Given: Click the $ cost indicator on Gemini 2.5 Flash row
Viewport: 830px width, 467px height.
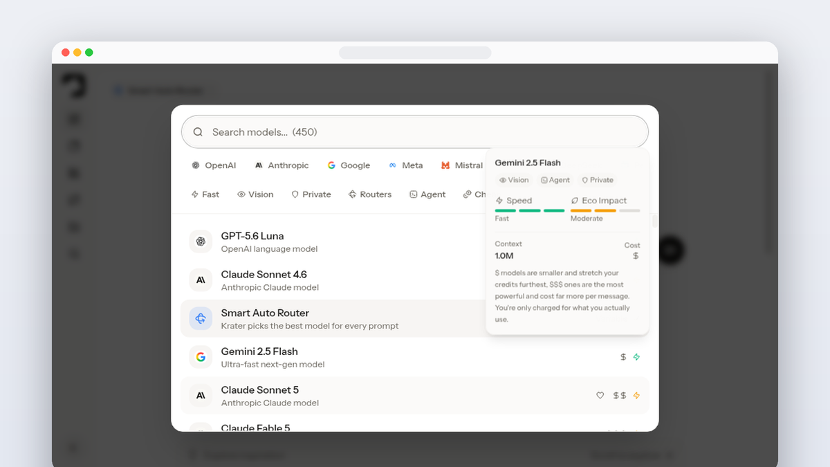Looking at the screenshot, I should (623, 357).
